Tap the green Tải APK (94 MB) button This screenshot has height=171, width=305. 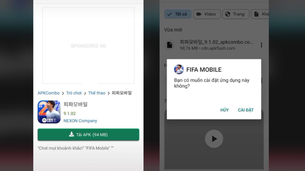click(88, 135)
